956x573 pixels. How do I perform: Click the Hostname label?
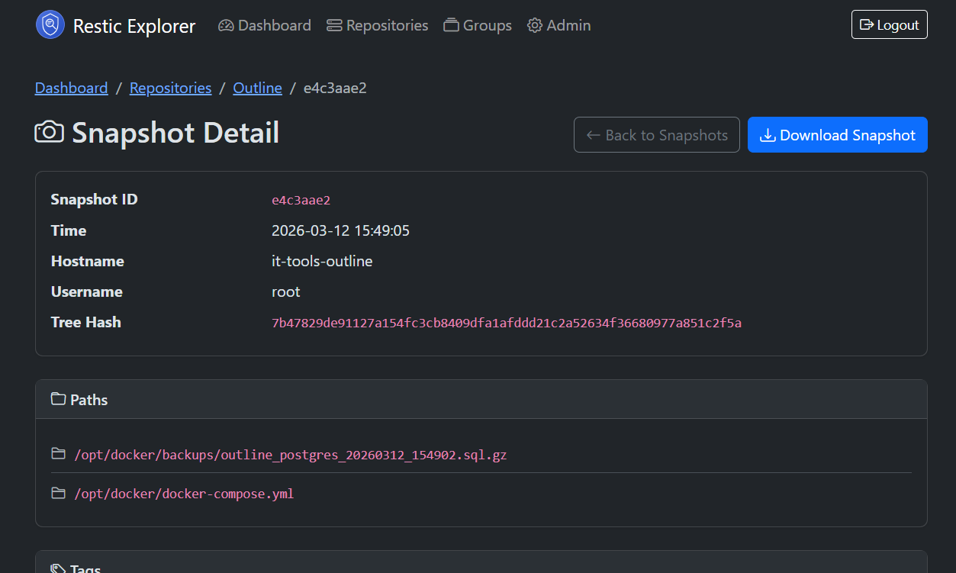(88, 261)
